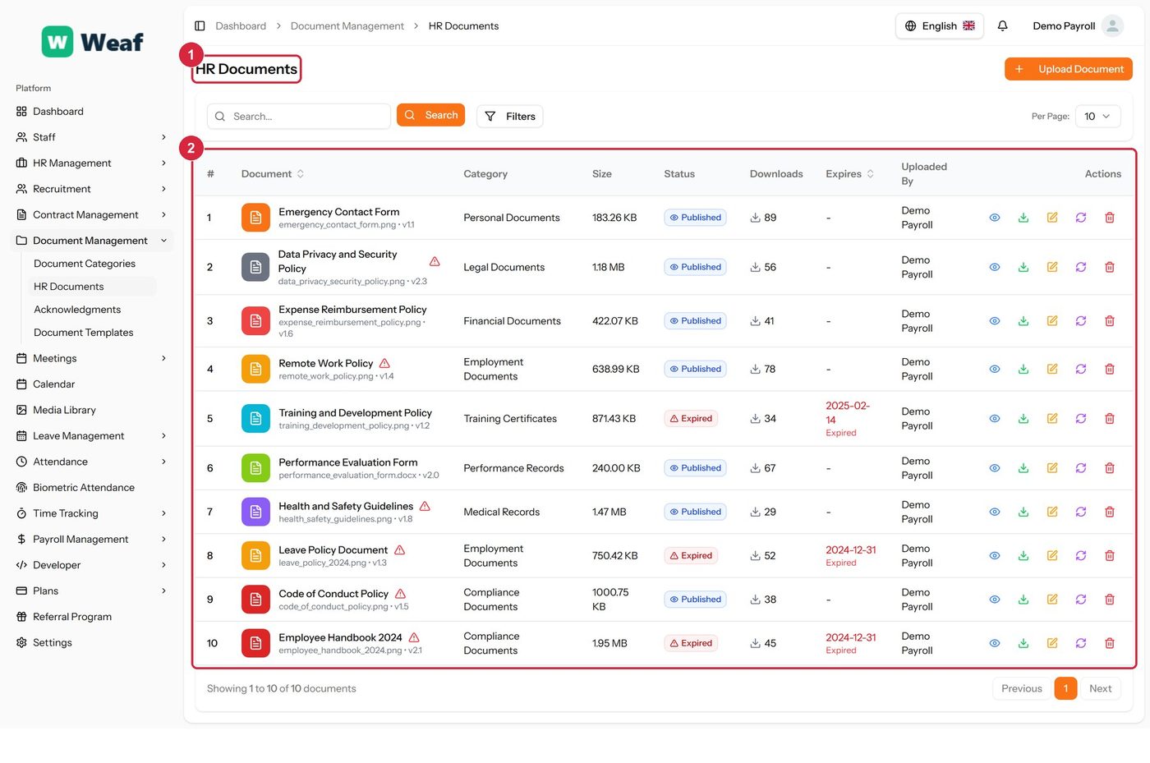
Task: Select page 1 in pagination
Action: 1065,689
